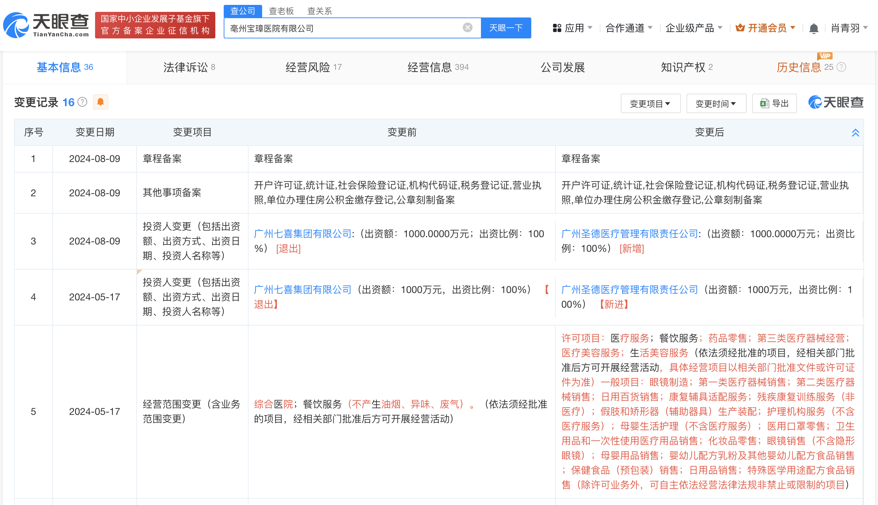The width and height of the screenshot is (878, 505).
Task: Open the 变更项目 filter dropdown
Action: coord(650,103)
